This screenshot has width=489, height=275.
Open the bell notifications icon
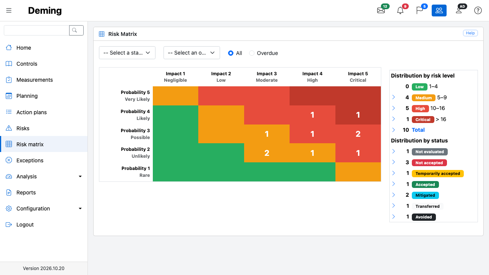tap(400, 10)
